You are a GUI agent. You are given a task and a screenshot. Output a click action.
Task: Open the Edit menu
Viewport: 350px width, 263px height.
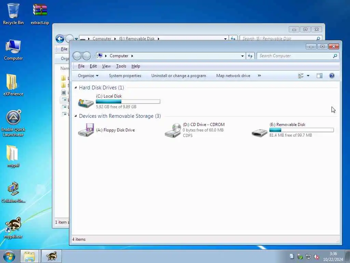(93, 66)
